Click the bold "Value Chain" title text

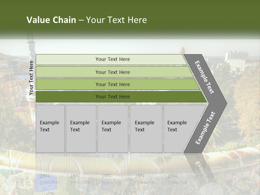tap(51, 20)
